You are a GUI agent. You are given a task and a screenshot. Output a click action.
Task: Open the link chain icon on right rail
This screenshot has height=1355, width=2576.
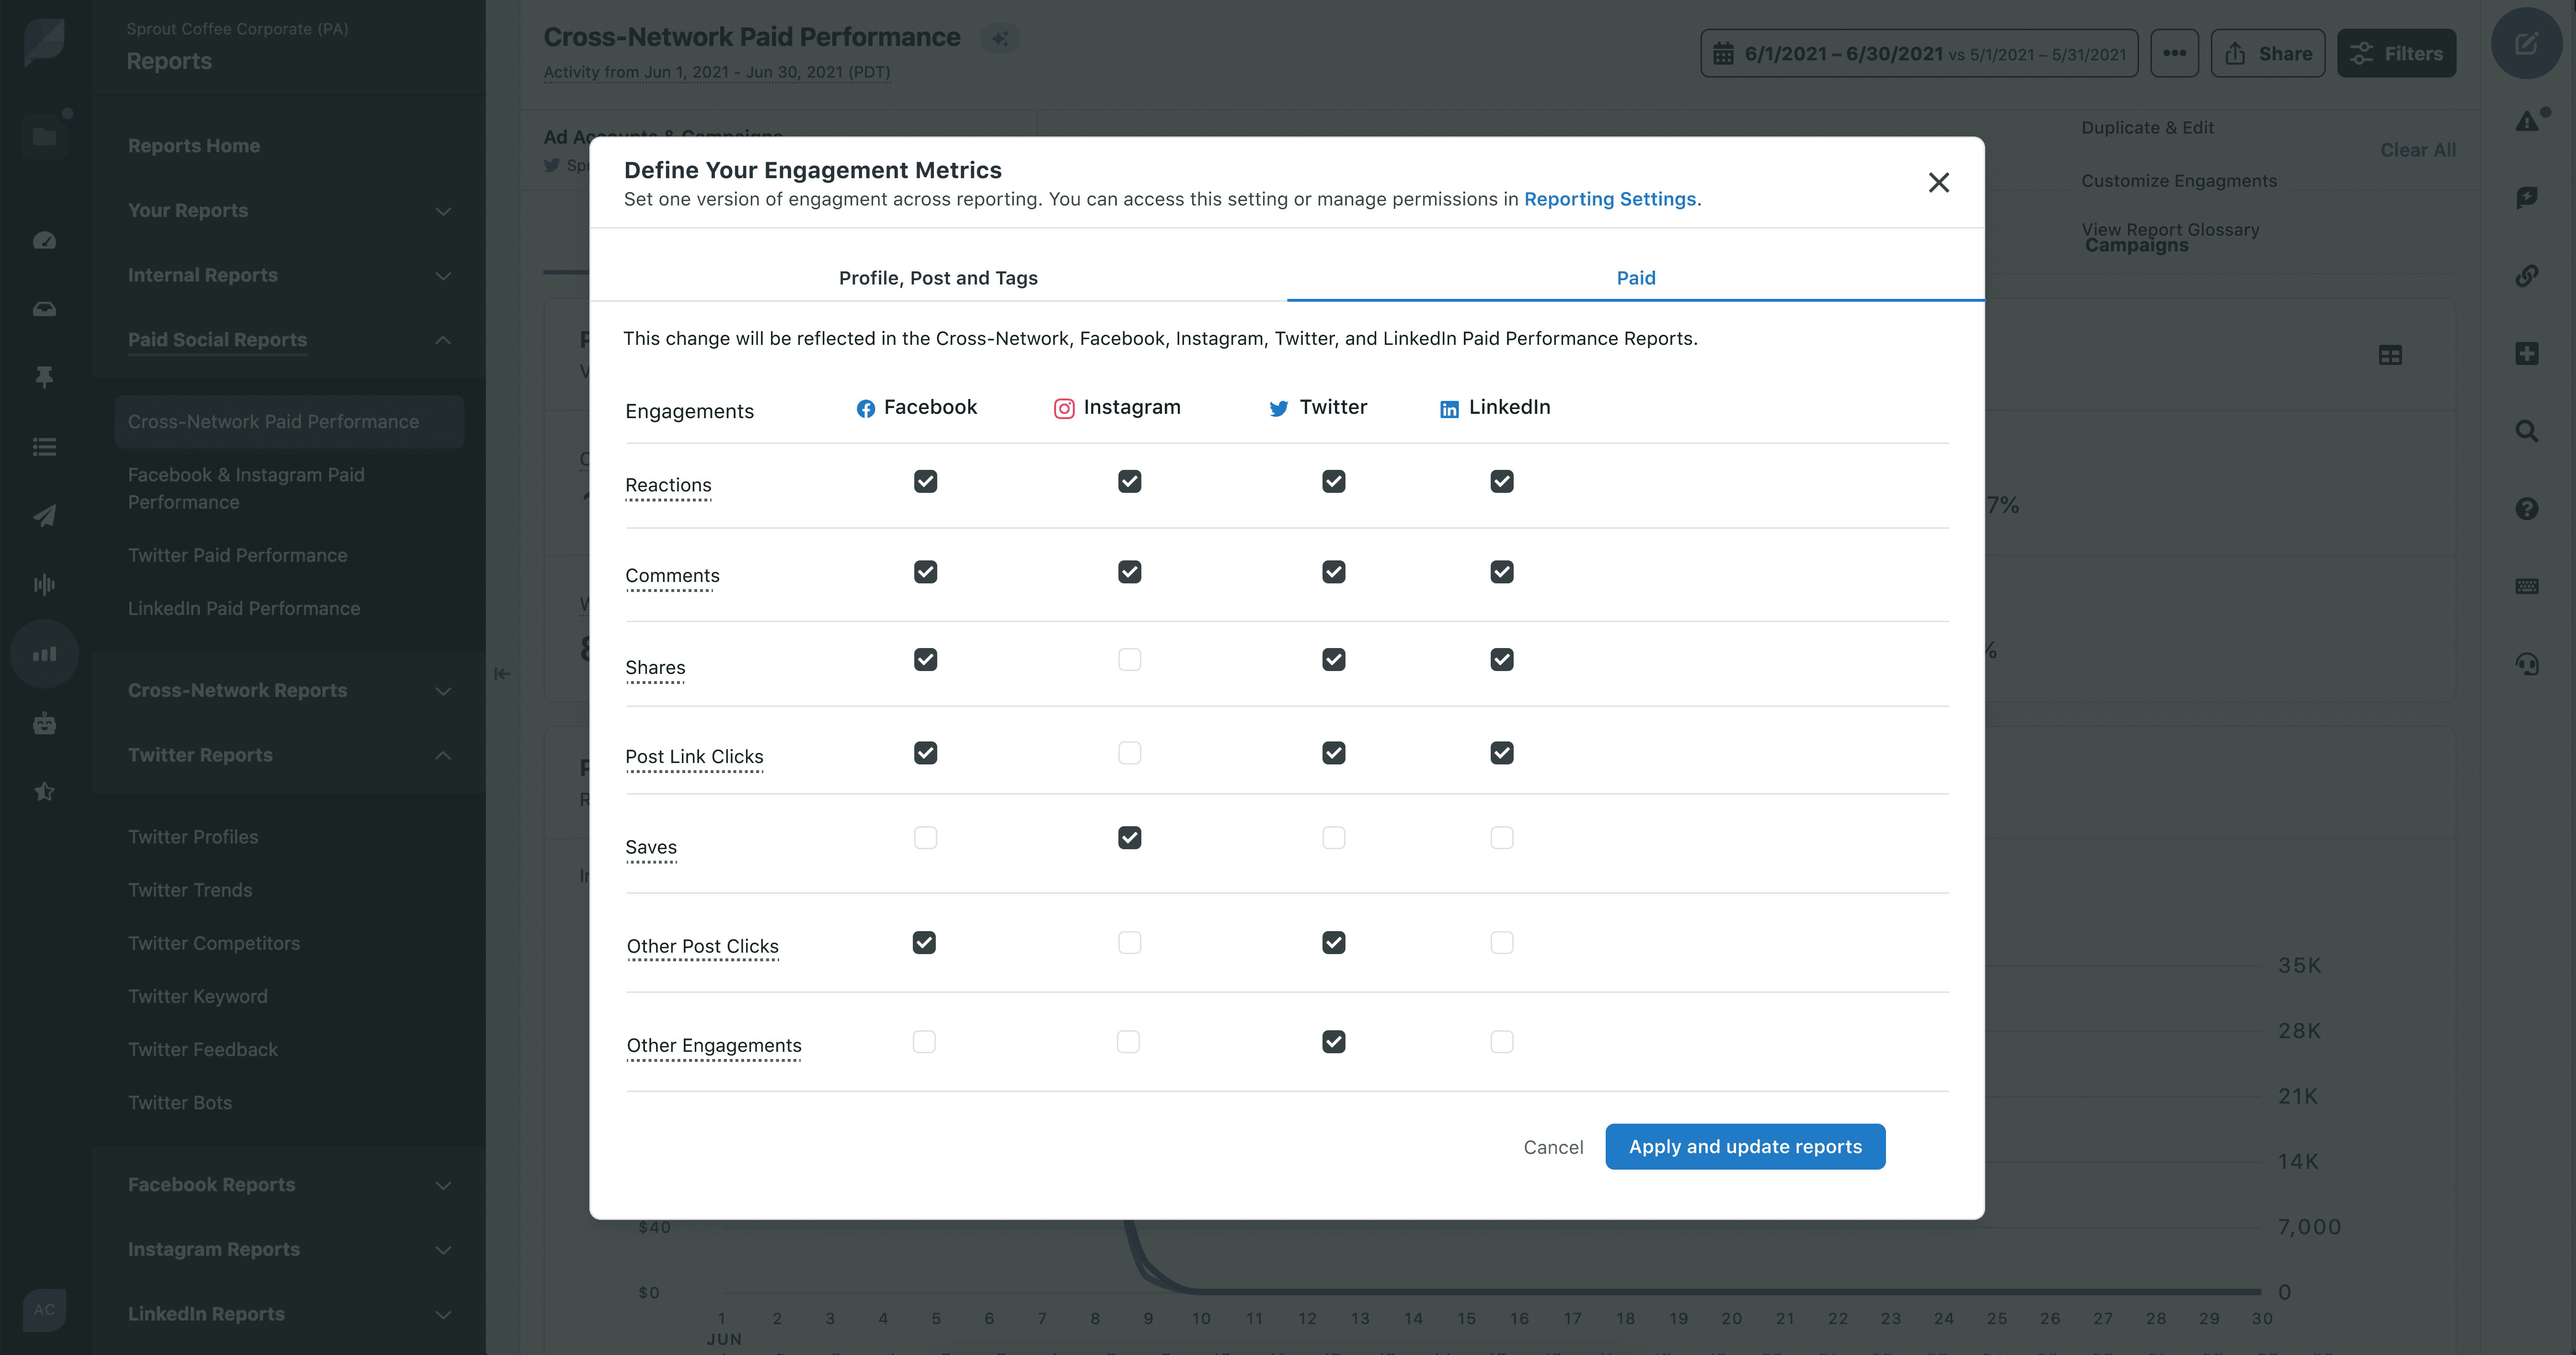(x=2526, y=276)
